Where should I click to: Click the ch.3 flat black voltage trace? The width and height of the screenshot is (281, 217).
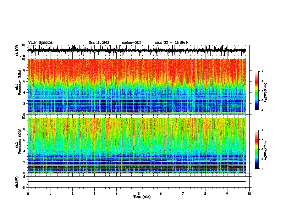(x=137, y=182)
